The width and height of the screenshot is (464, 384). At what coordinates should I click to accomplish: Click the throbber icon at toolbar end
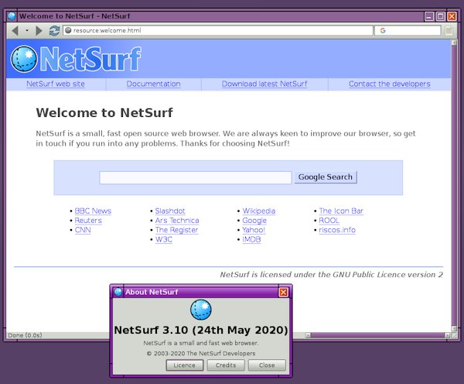click(449, 30)
